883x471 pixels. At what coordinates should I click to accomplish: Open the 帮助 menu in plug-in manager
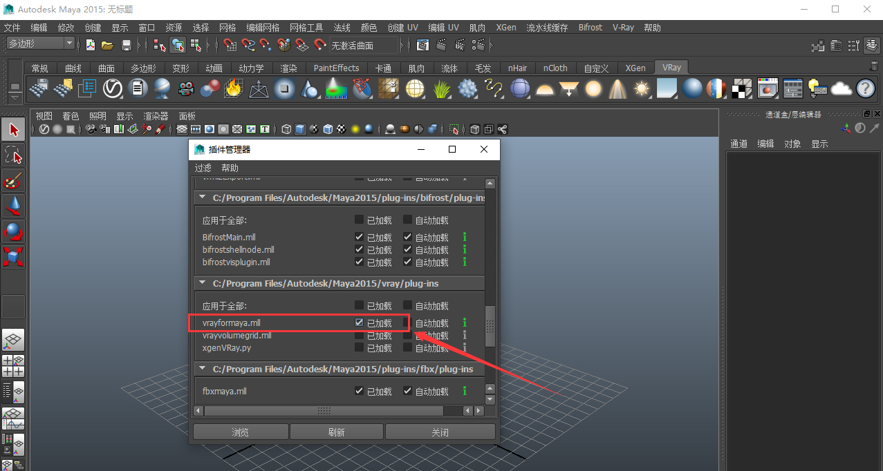[230, 168]
